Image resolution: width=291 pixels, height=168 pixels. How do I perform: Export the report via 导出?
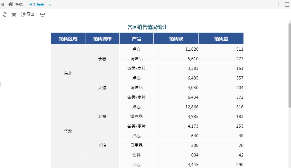tap(27, 14)
